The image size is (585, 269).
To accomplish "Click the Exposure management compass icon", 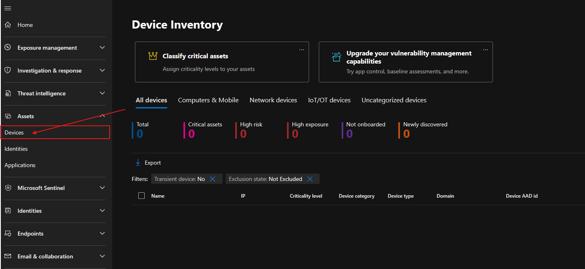I will click(x=8, y=48).
